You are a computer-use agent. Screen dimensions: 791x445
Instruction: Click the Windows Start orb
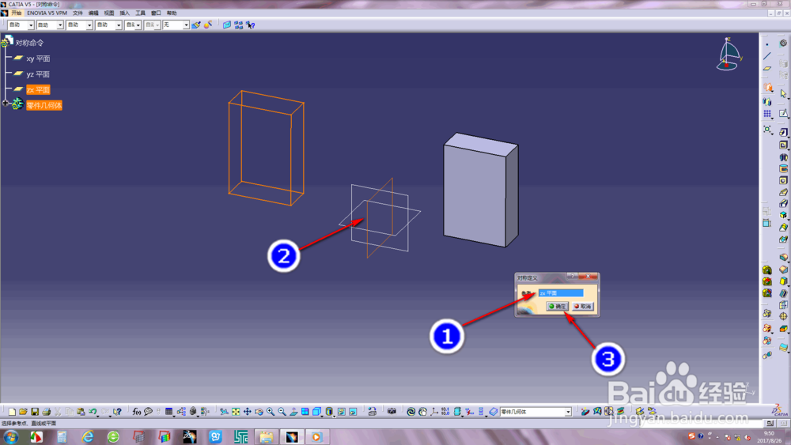(10, 436)
